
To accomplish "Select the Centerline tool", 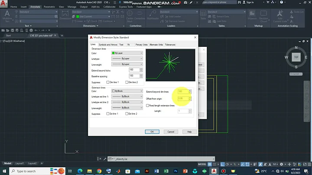I will pyautogui.click(x=140, y=14).
